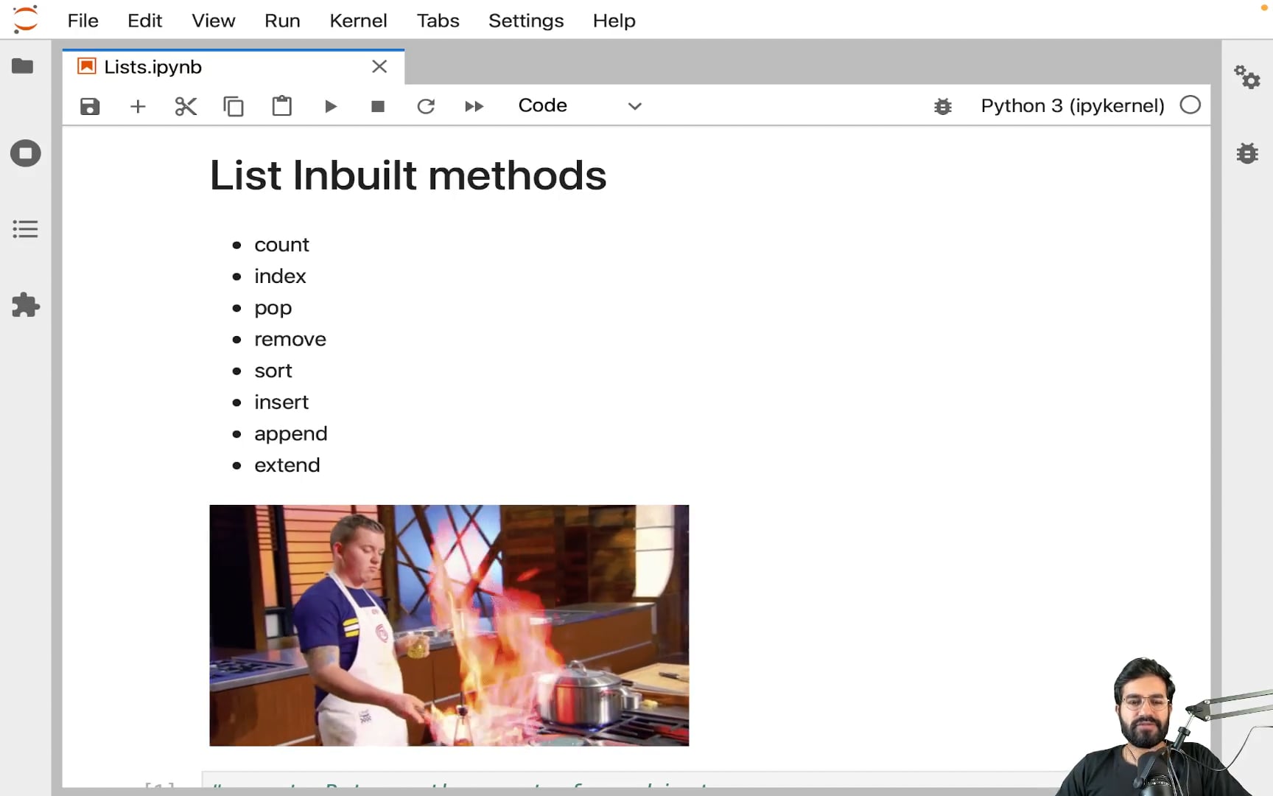Paste cell from clipboard
The height and width of the screenshot is (796, 1273).
[282, 106]
